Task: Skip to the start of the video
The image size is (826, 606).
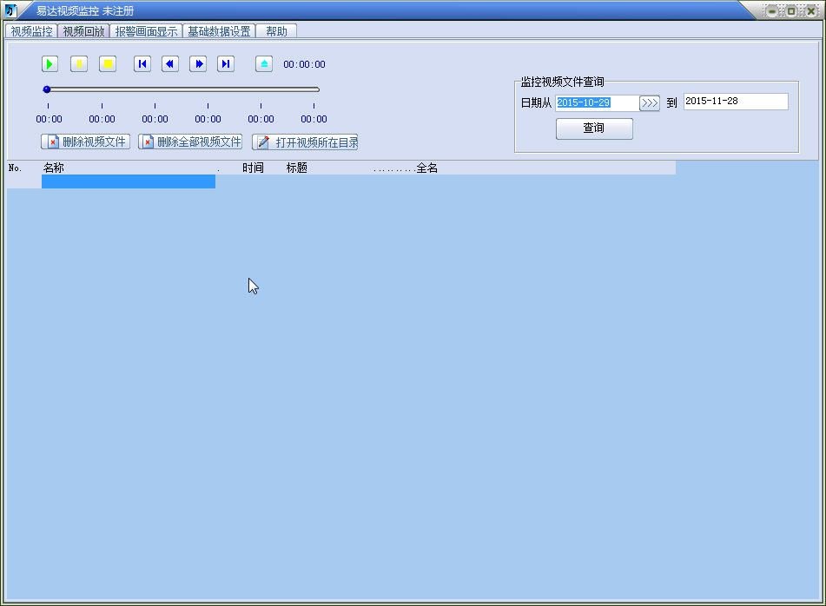Action: 142,64
